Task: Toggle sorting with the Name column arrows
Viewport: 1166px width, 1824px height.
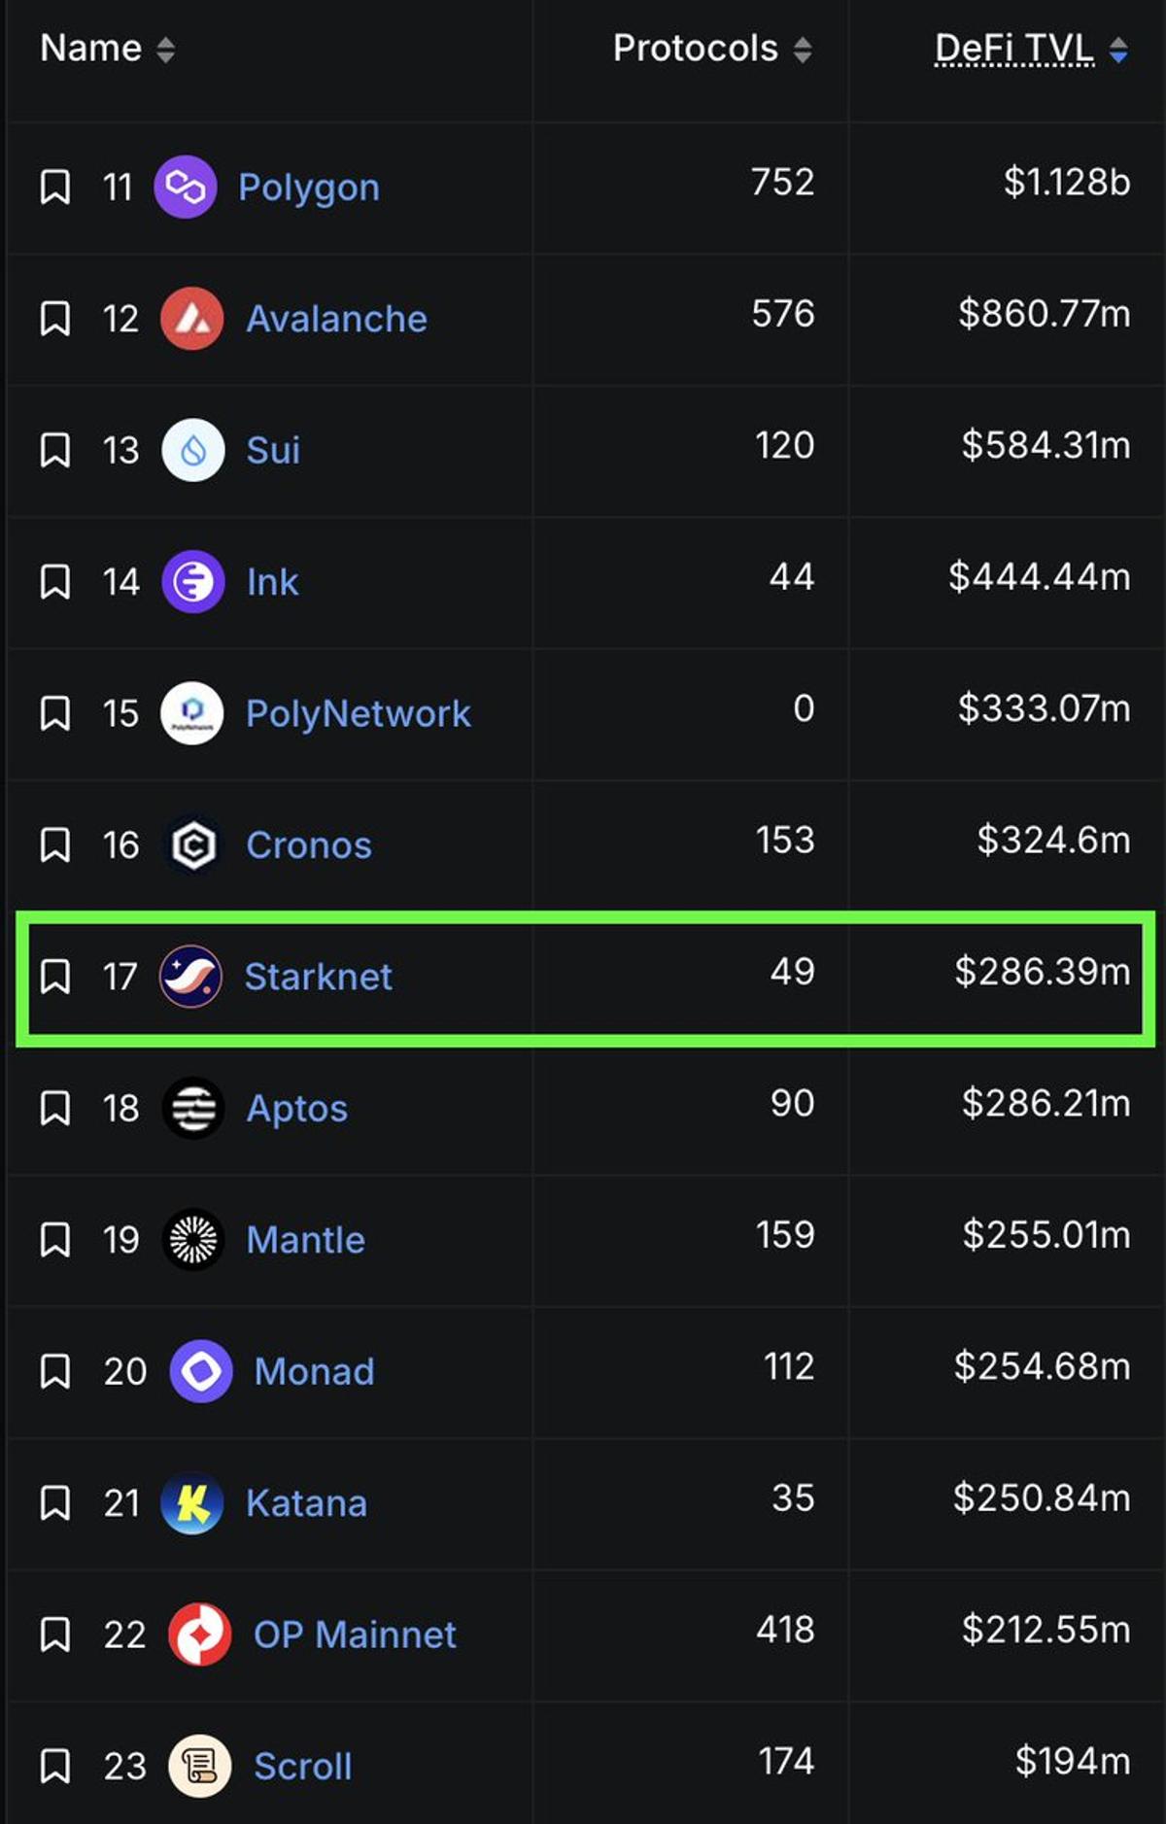Action: point(165,48)
